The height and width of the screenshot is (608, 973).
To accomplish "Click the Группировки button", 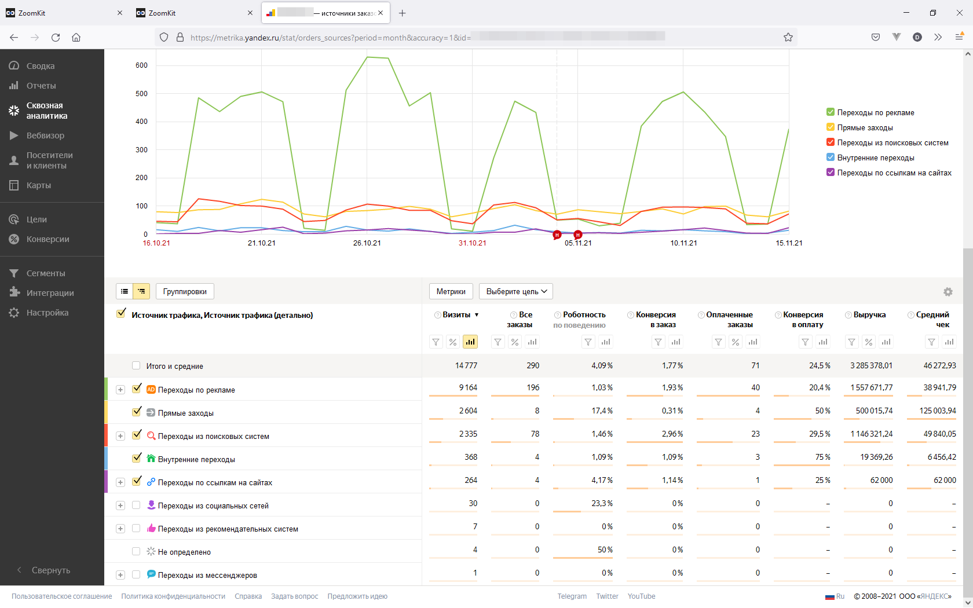I will coord(185,291).
